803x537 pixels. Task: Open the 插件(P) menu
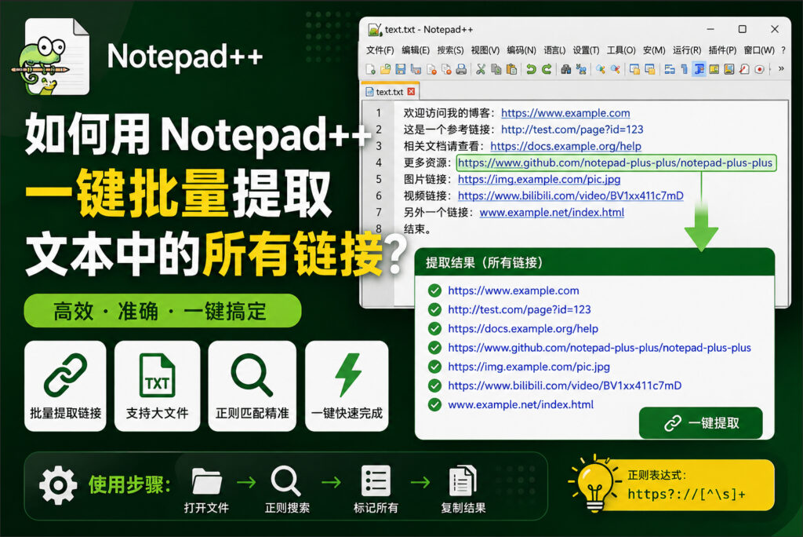(x=722, y=50)
